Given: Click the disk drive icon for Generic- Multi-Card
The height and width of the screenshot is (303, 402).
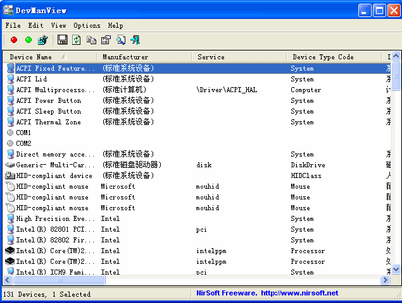Looking at the screenshot, I should (x=10, y=165).
